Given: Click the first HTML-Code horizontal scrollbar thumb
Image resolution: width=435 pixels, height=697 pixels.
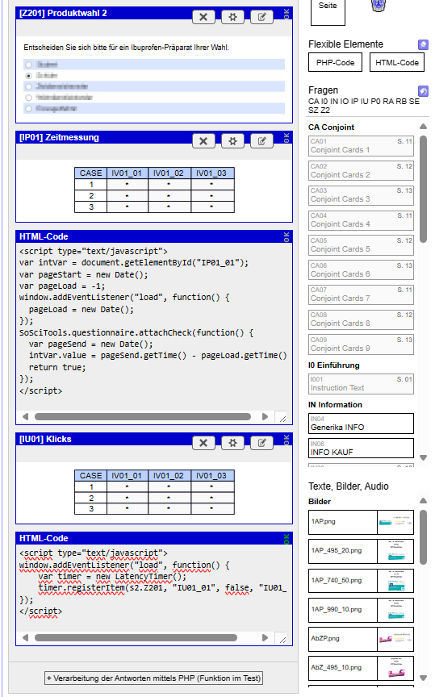Looking at the screenshot, I should [143, 416].
